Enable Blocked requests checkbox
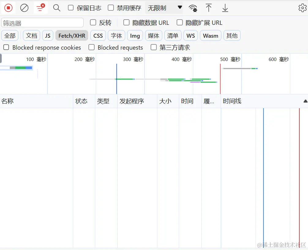This screenshot has width=308, height=250. [92, 47]
